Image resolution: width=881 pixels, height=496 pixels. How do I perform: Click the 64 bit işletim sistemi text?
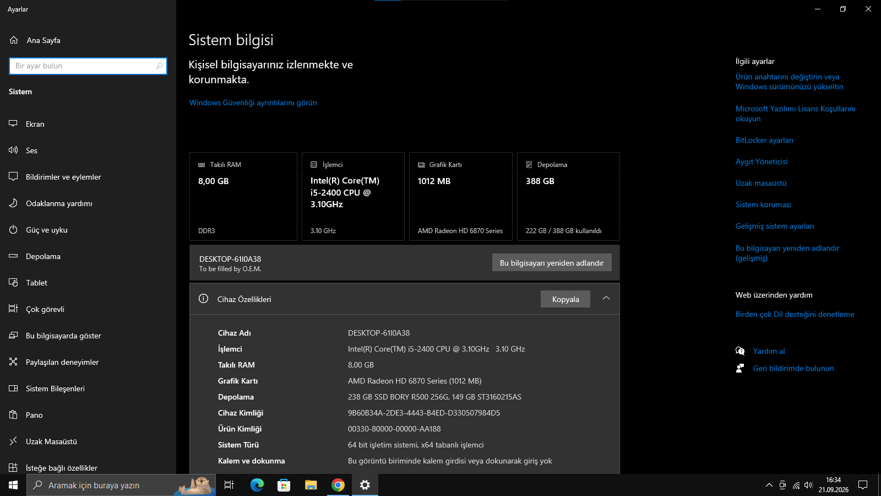coord(416,445)
